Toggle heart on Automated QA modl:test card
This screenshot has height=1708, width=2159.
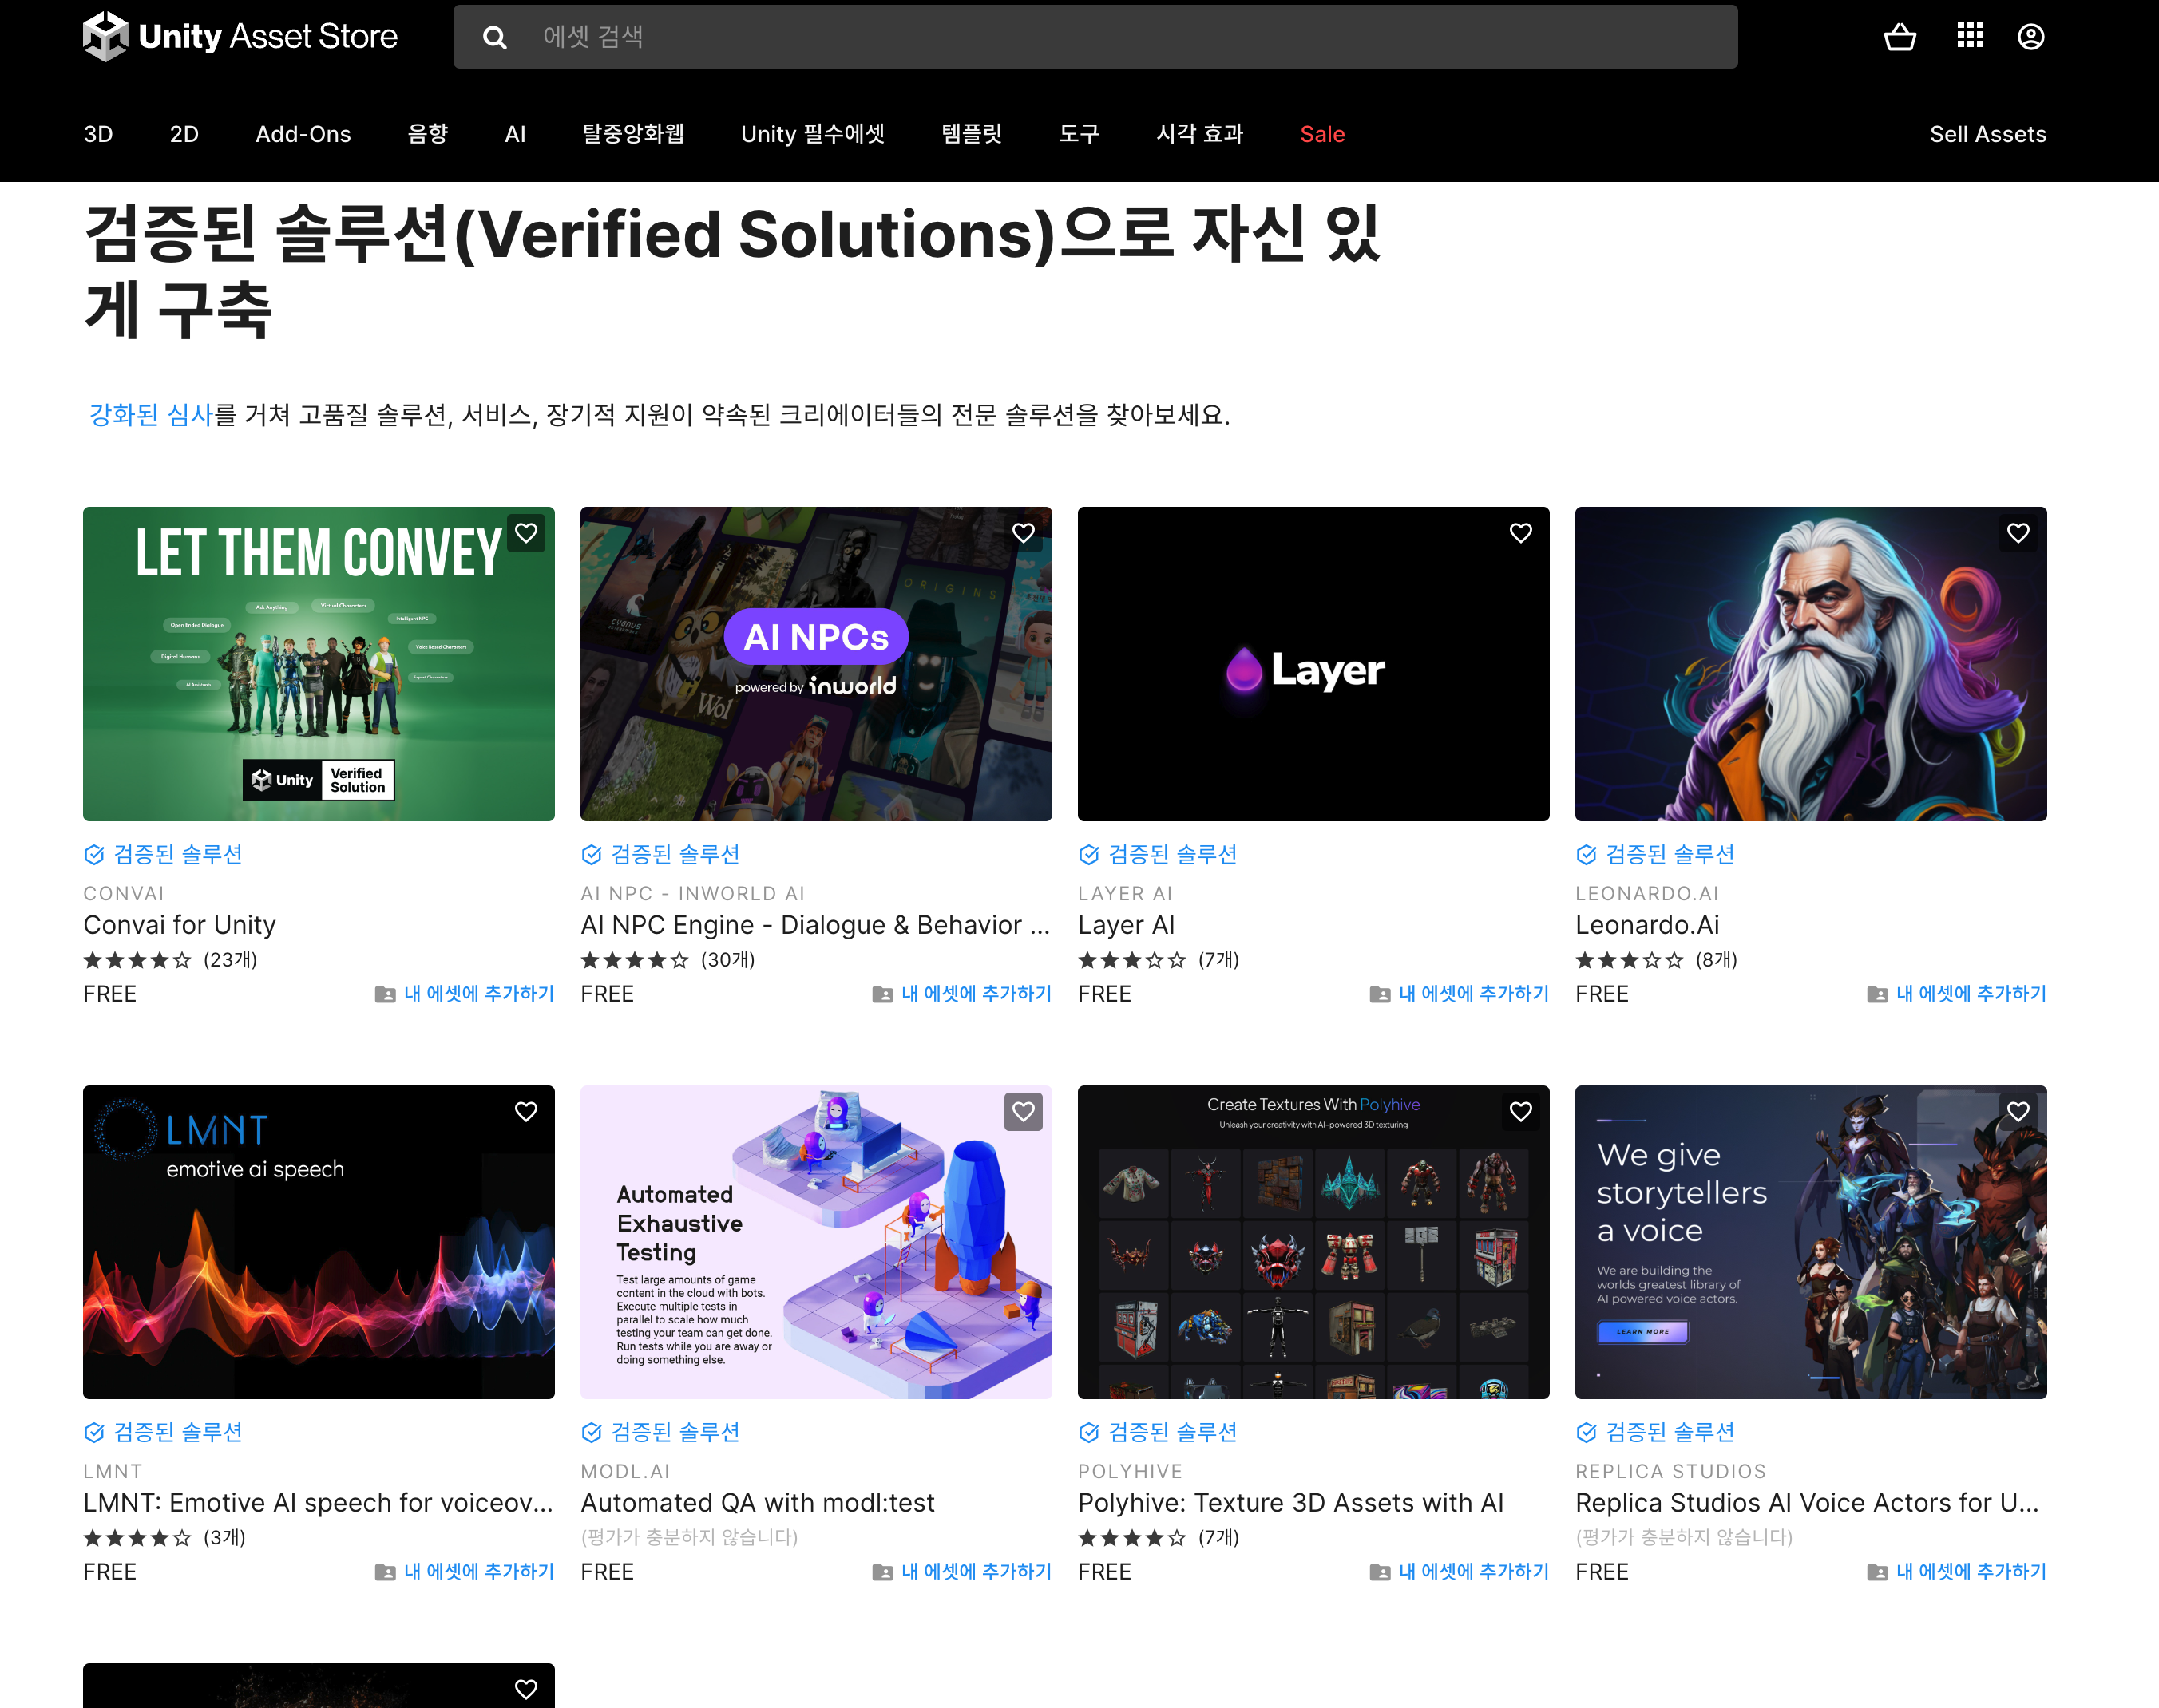(1023, 1111)
